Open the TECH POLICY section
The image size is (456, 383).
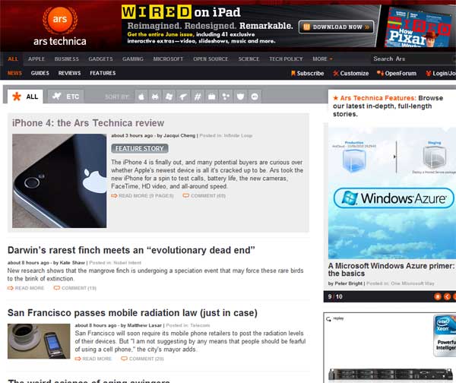tap(286, 59)
